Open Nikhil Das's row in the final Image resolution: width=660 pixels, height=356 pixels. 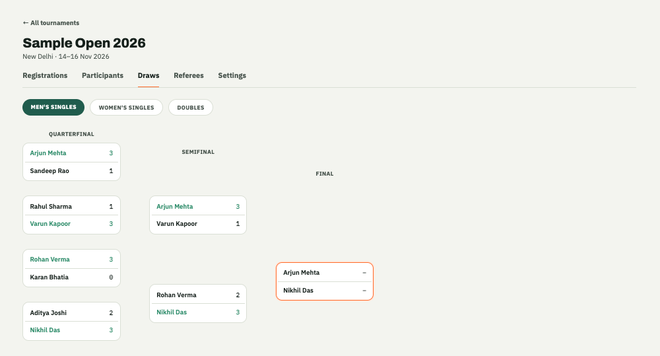point(325,290)
